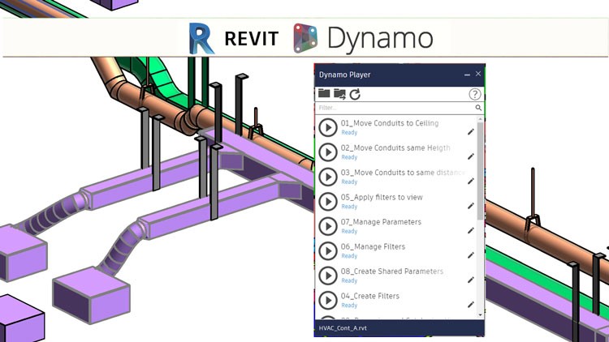Minimize the Dynamo Player window

tap(467, 75)
